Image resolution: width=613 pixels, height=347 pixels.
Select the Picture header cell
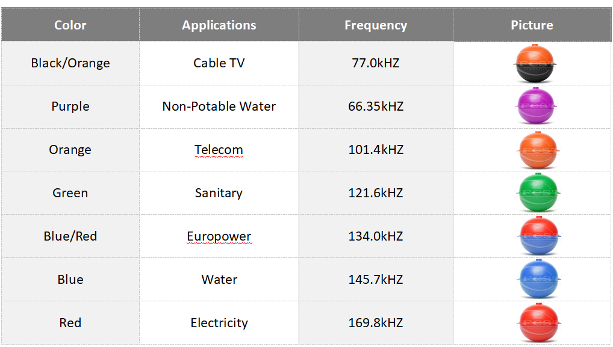coord(532,25)
